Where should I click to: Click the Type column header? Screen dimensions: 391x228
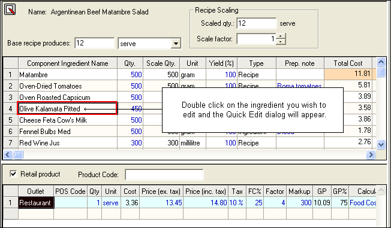[256, 63]
